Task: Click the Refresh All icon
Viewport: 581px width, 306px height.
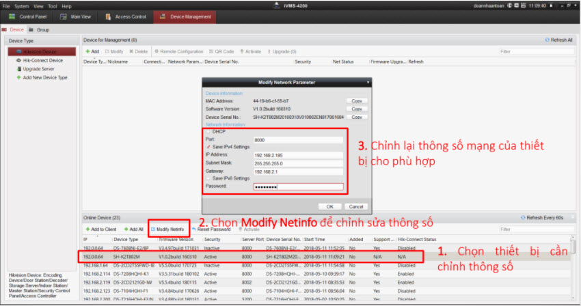Action: coord(547,40)
